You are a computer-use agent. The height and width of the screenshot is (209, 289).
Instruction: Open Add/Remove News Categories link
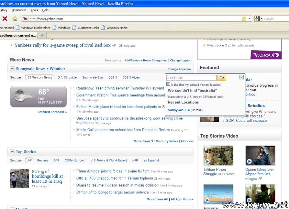pyautogui.click(x=145, y=60)
